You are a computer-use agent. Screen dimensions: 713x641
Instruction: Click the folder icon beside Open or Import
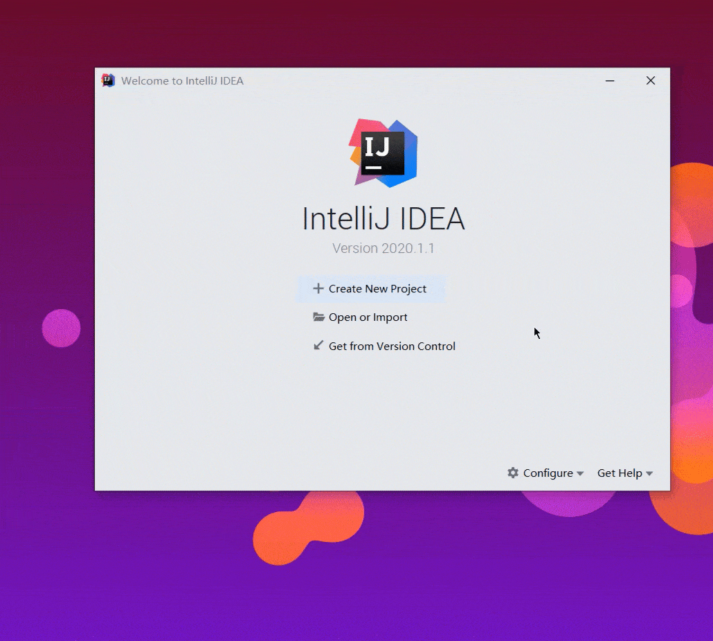(318, 317)
